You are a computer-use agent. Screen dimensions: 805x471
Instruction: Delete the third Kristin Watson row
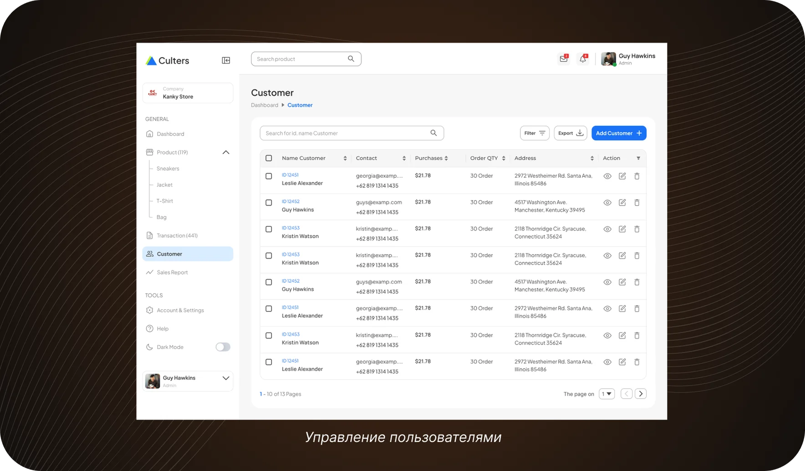pos(637,335)
